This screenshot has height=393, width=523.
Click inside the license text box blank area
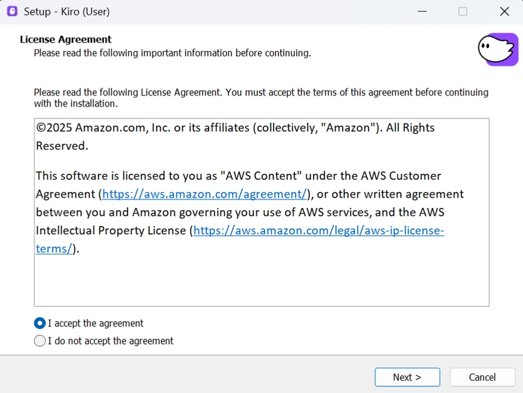pyautogui.click(x=261, y=281)
